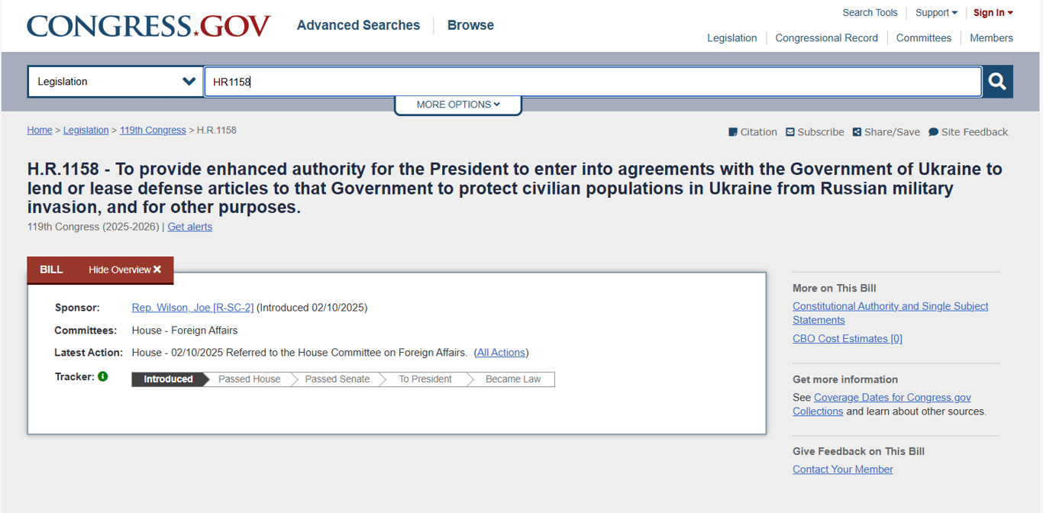Open the Sign In dropdown
The image size is (1043, 513).
(x=993, y=13)
